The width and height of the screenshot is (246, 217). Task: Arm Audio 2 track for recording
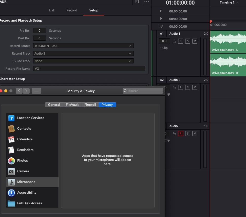click(181, 87)
